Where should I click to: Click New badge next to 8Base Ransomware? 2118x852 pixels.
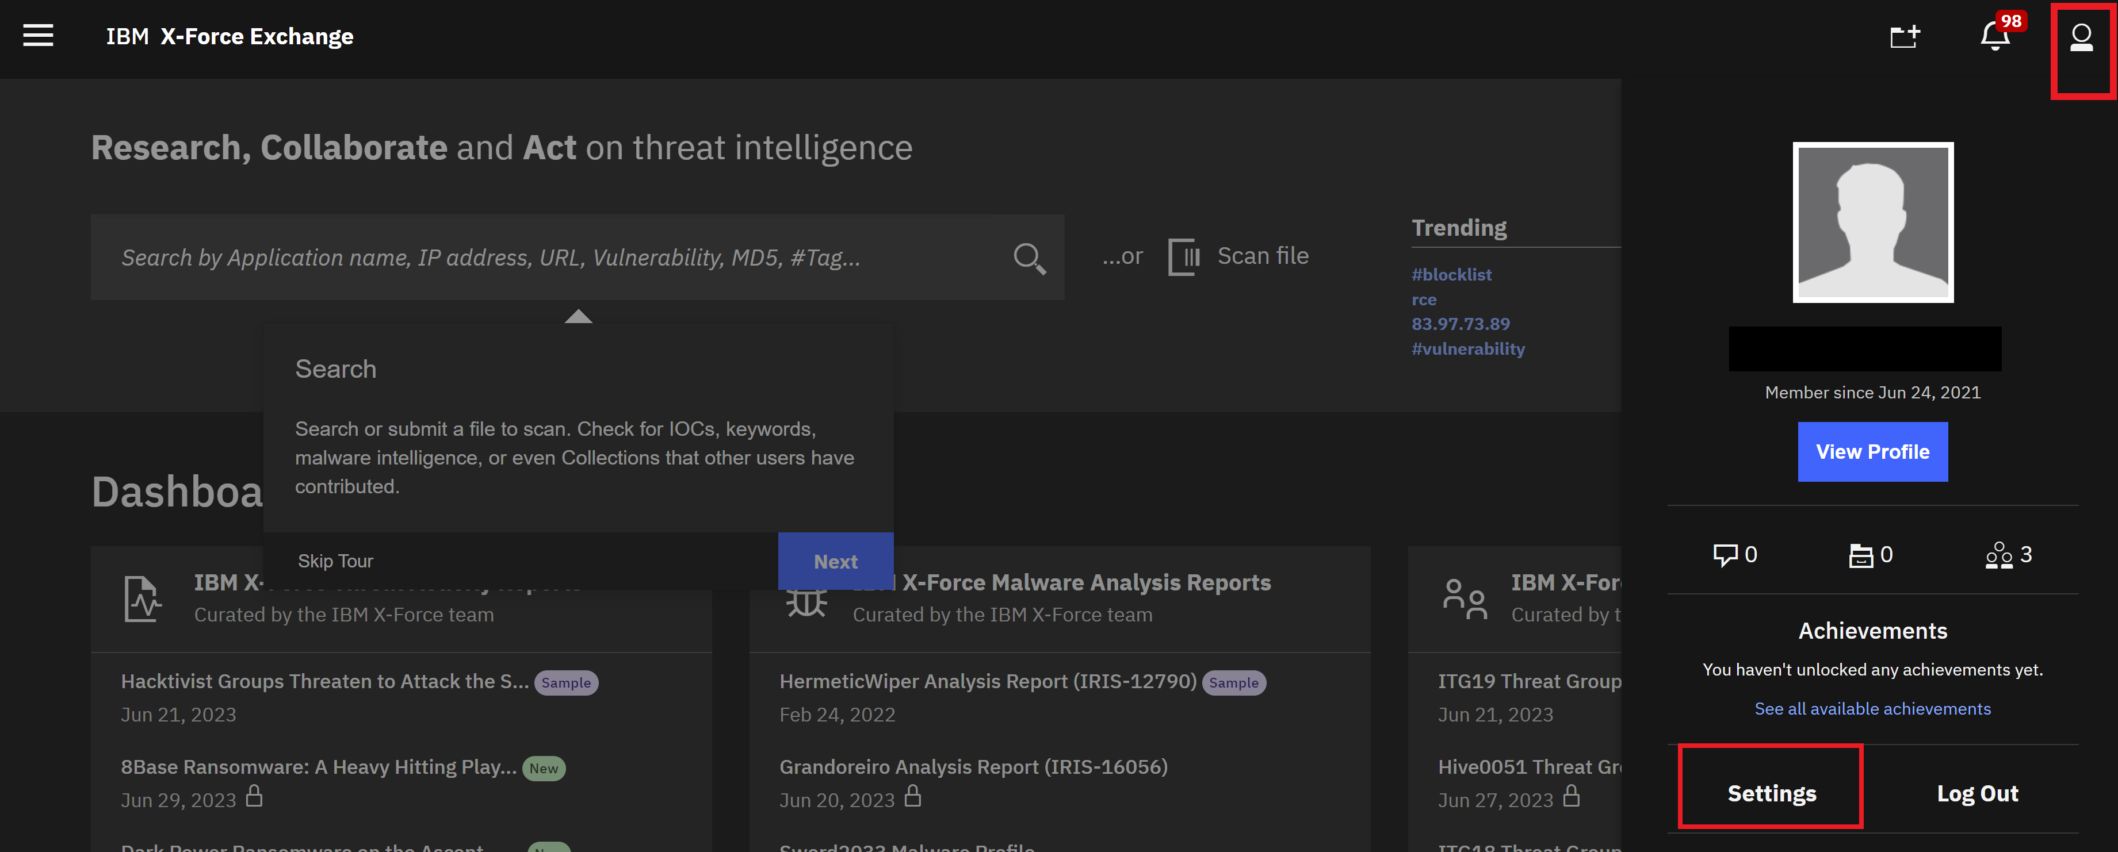tap(544, 768)
